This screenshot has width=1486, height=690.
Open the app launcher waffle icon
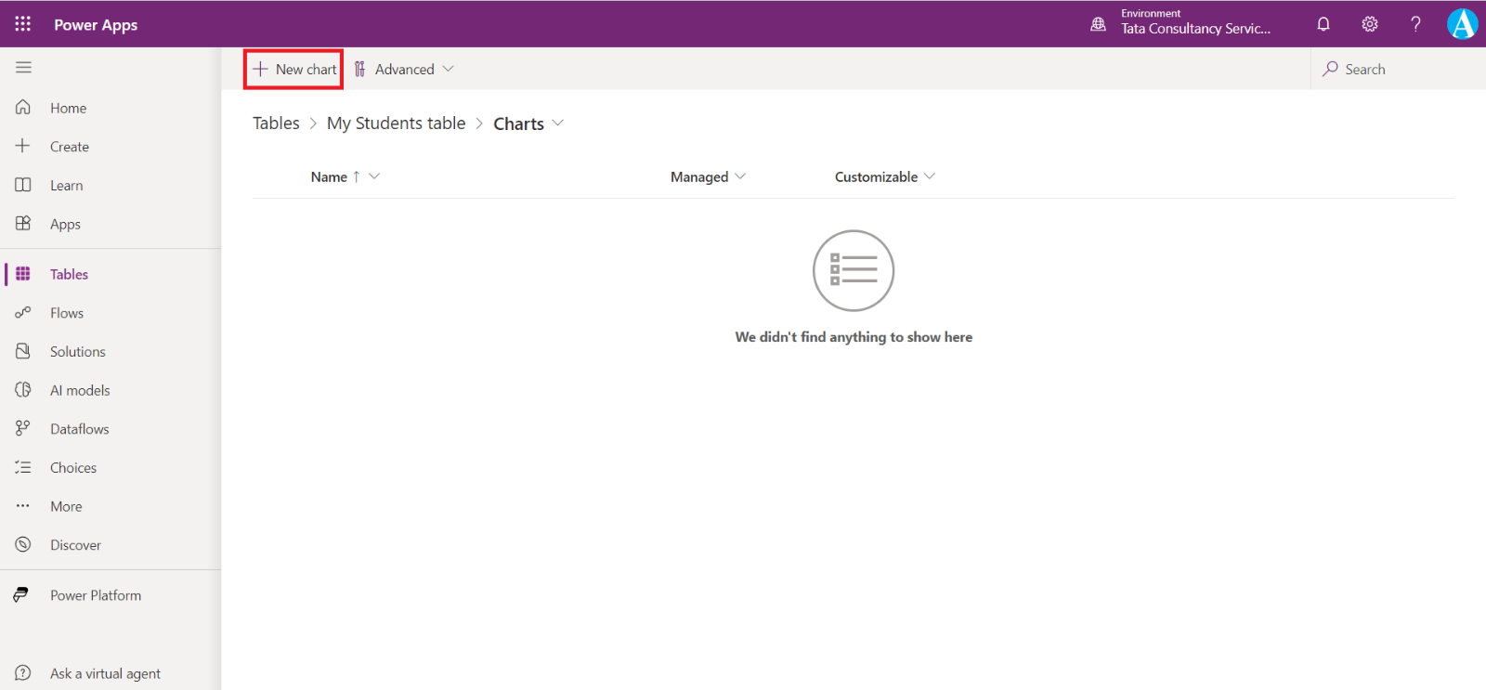(23, 24)
